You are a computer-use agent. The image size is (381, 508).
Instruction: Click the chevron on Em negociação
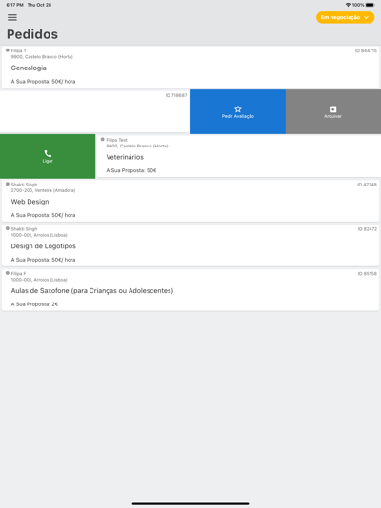367,17
